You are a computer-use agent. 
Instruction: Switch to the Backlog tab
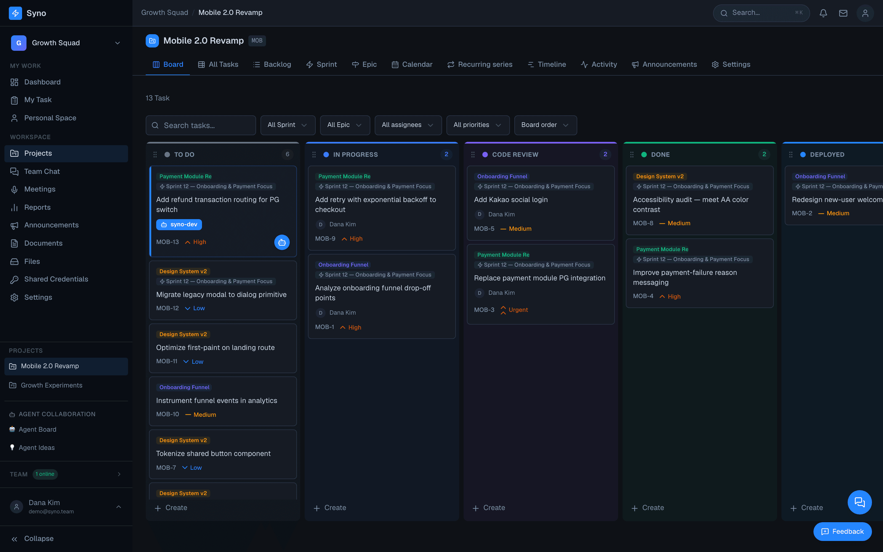(x=272, y=65)
